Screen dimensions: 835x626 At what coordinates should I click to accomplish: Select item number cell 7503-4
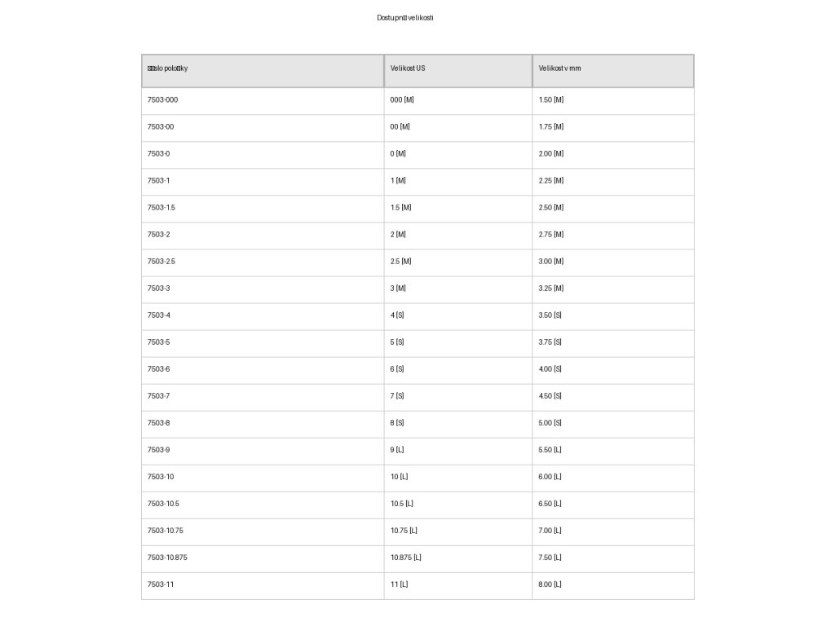coord(159,315)
